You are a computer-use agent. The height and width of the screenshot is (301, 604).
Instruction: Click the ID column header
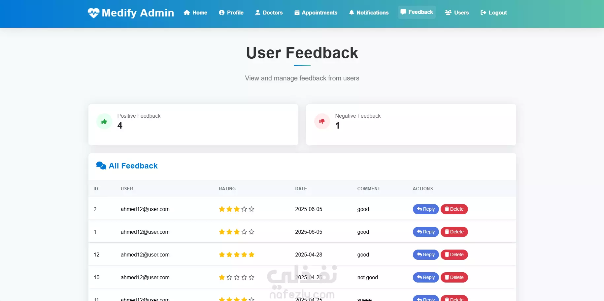pyautogui.click(x=96, y=189)
